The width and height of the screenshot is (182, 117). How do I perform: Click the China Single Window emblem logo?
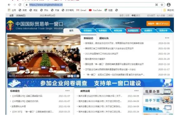pos(10,25)
